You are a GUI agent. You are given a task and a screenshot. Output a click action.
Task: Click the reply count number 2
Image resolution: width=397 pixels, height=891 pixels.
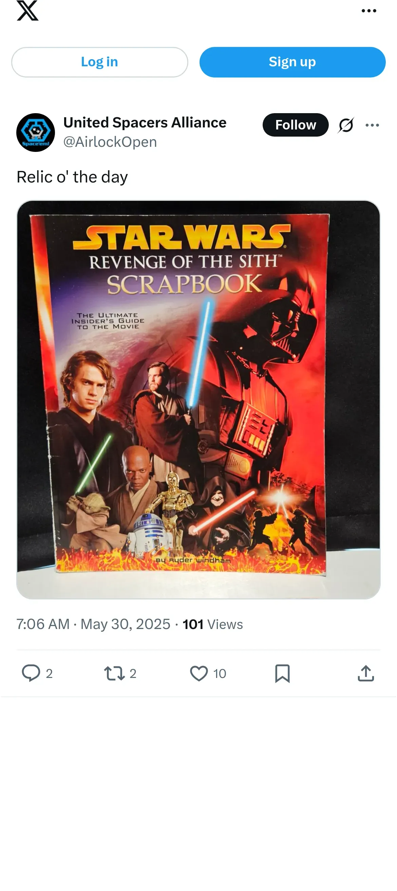pos(49,674)
